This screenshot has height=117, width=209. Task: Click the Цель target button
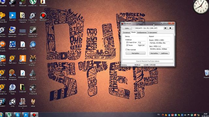pyautogui.click(x=127, y=28)
